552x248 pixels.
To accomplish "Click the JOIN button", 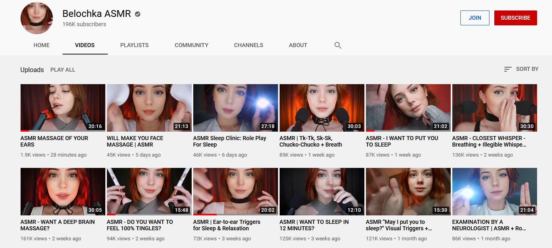I will pos(475,18).
